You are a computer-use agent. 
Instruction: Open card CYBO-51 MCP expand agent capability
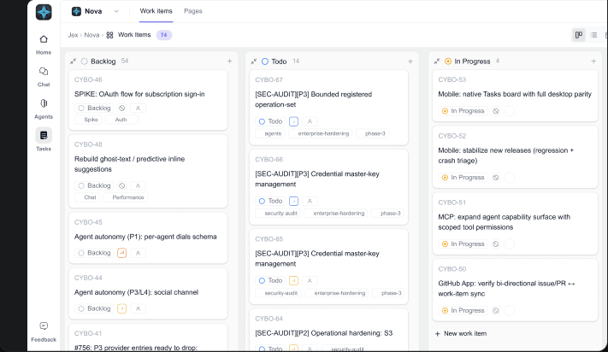click(515, 224)
